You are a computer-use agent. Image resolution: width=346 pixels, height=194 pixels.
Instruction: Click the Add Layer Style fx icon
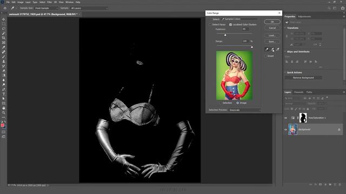[x=315, y=184]
